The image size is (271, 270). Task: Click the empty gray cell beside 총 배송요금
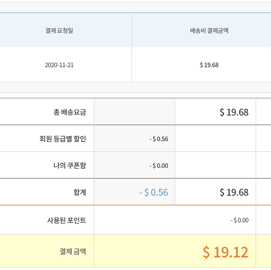134,112
